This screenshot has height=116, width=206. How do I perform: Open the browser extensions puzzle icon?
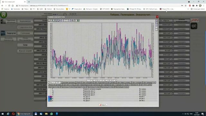pos(197,6)
